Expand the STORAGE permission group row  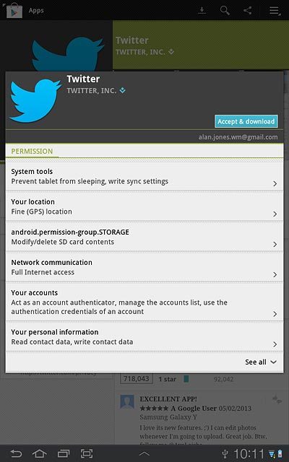coord(144,237)
